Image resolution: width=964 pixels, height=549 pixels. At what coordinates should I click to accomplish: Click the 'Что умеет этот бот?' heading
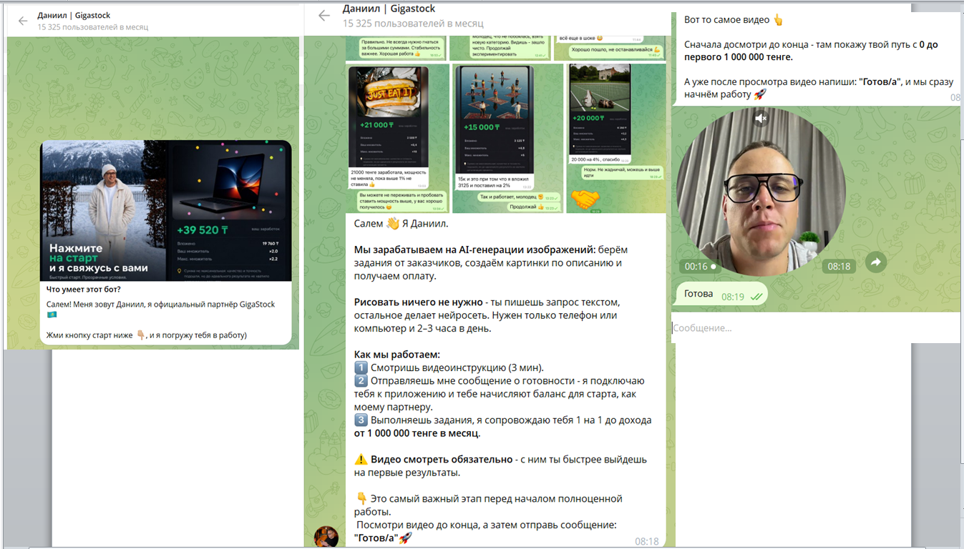(84, 290)
